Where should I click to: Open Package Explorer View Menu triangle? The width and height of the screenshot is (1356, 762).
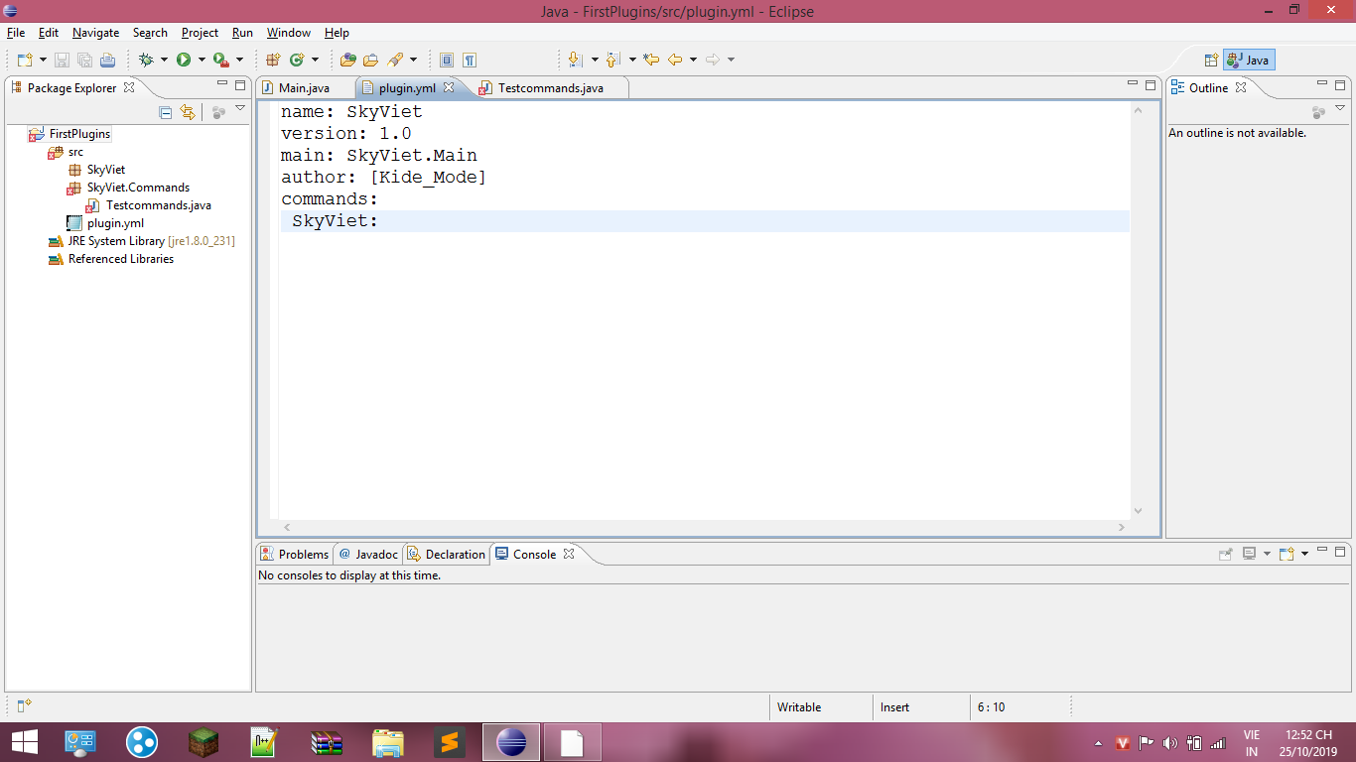tap(239, 109)
